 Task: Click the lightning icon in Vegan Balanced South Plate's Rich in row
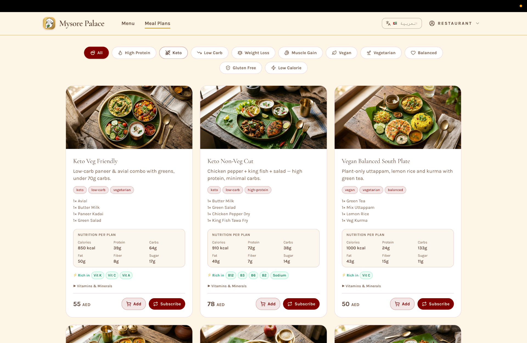point(344,275)
